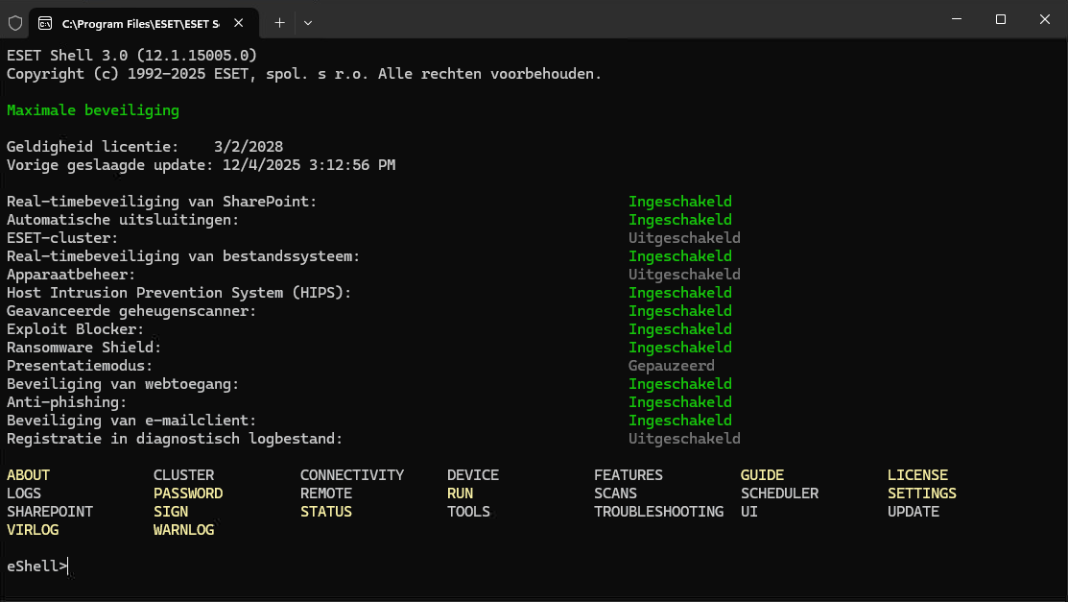Viewport: 1068px width, 602px height.
Task: Click the ABOUT command text
Action: pos(29,475)
